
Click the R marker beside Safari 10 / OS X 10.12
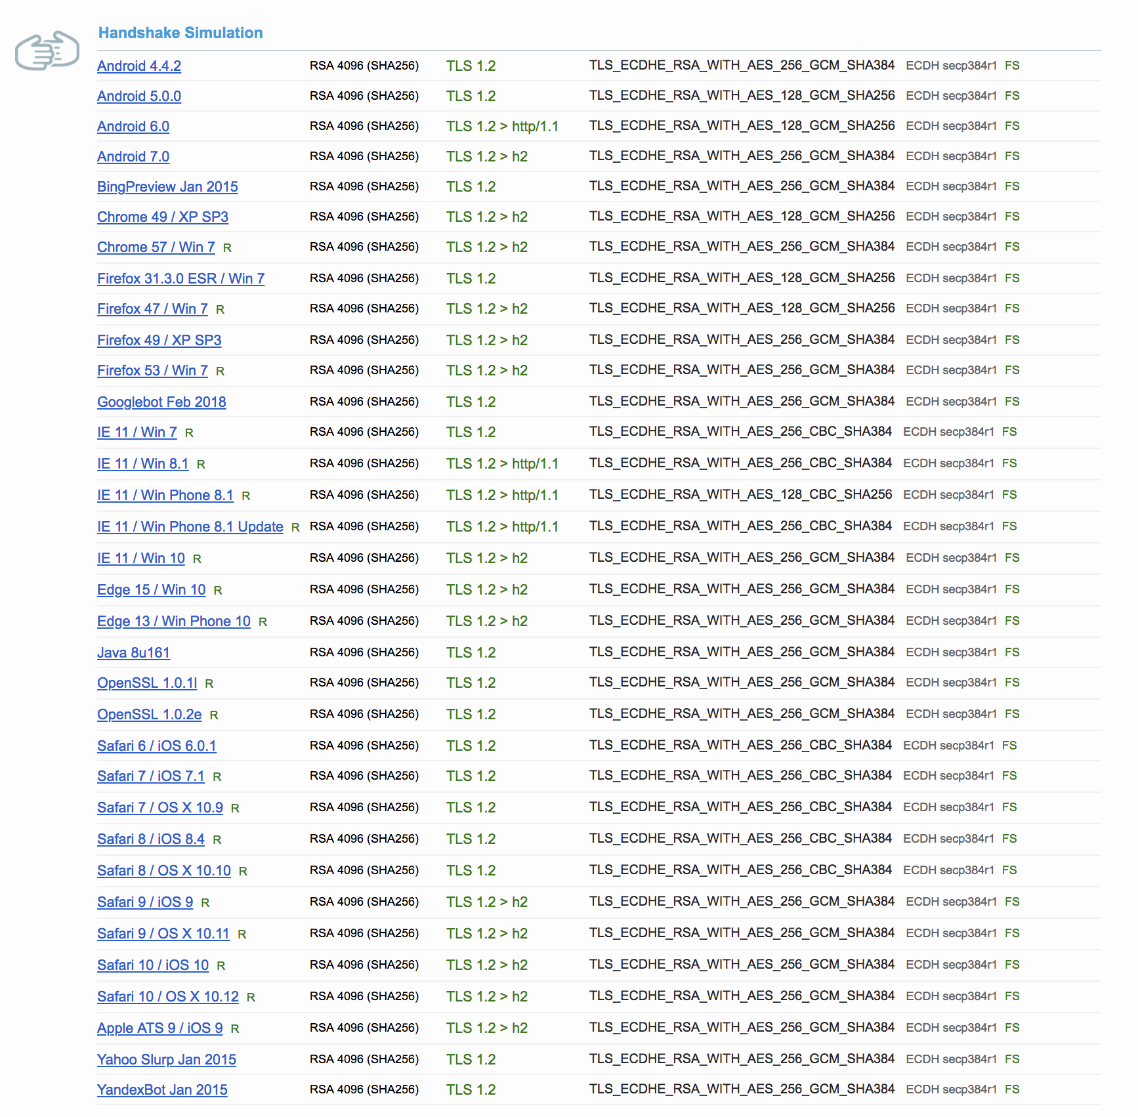coord(251,998)
